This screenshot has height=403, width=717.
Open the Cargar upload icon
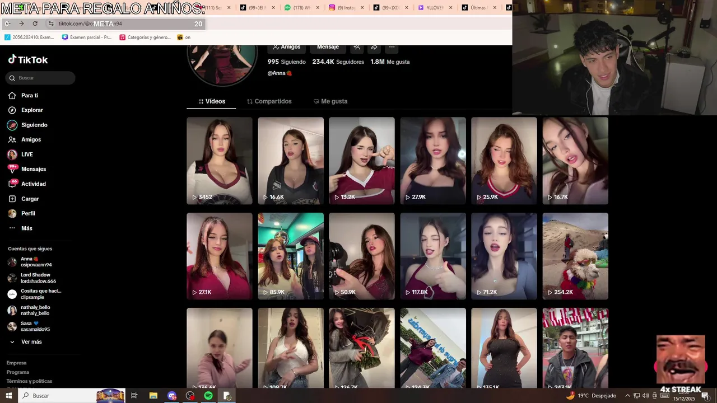pyautogui.click(x=12, y=199)
